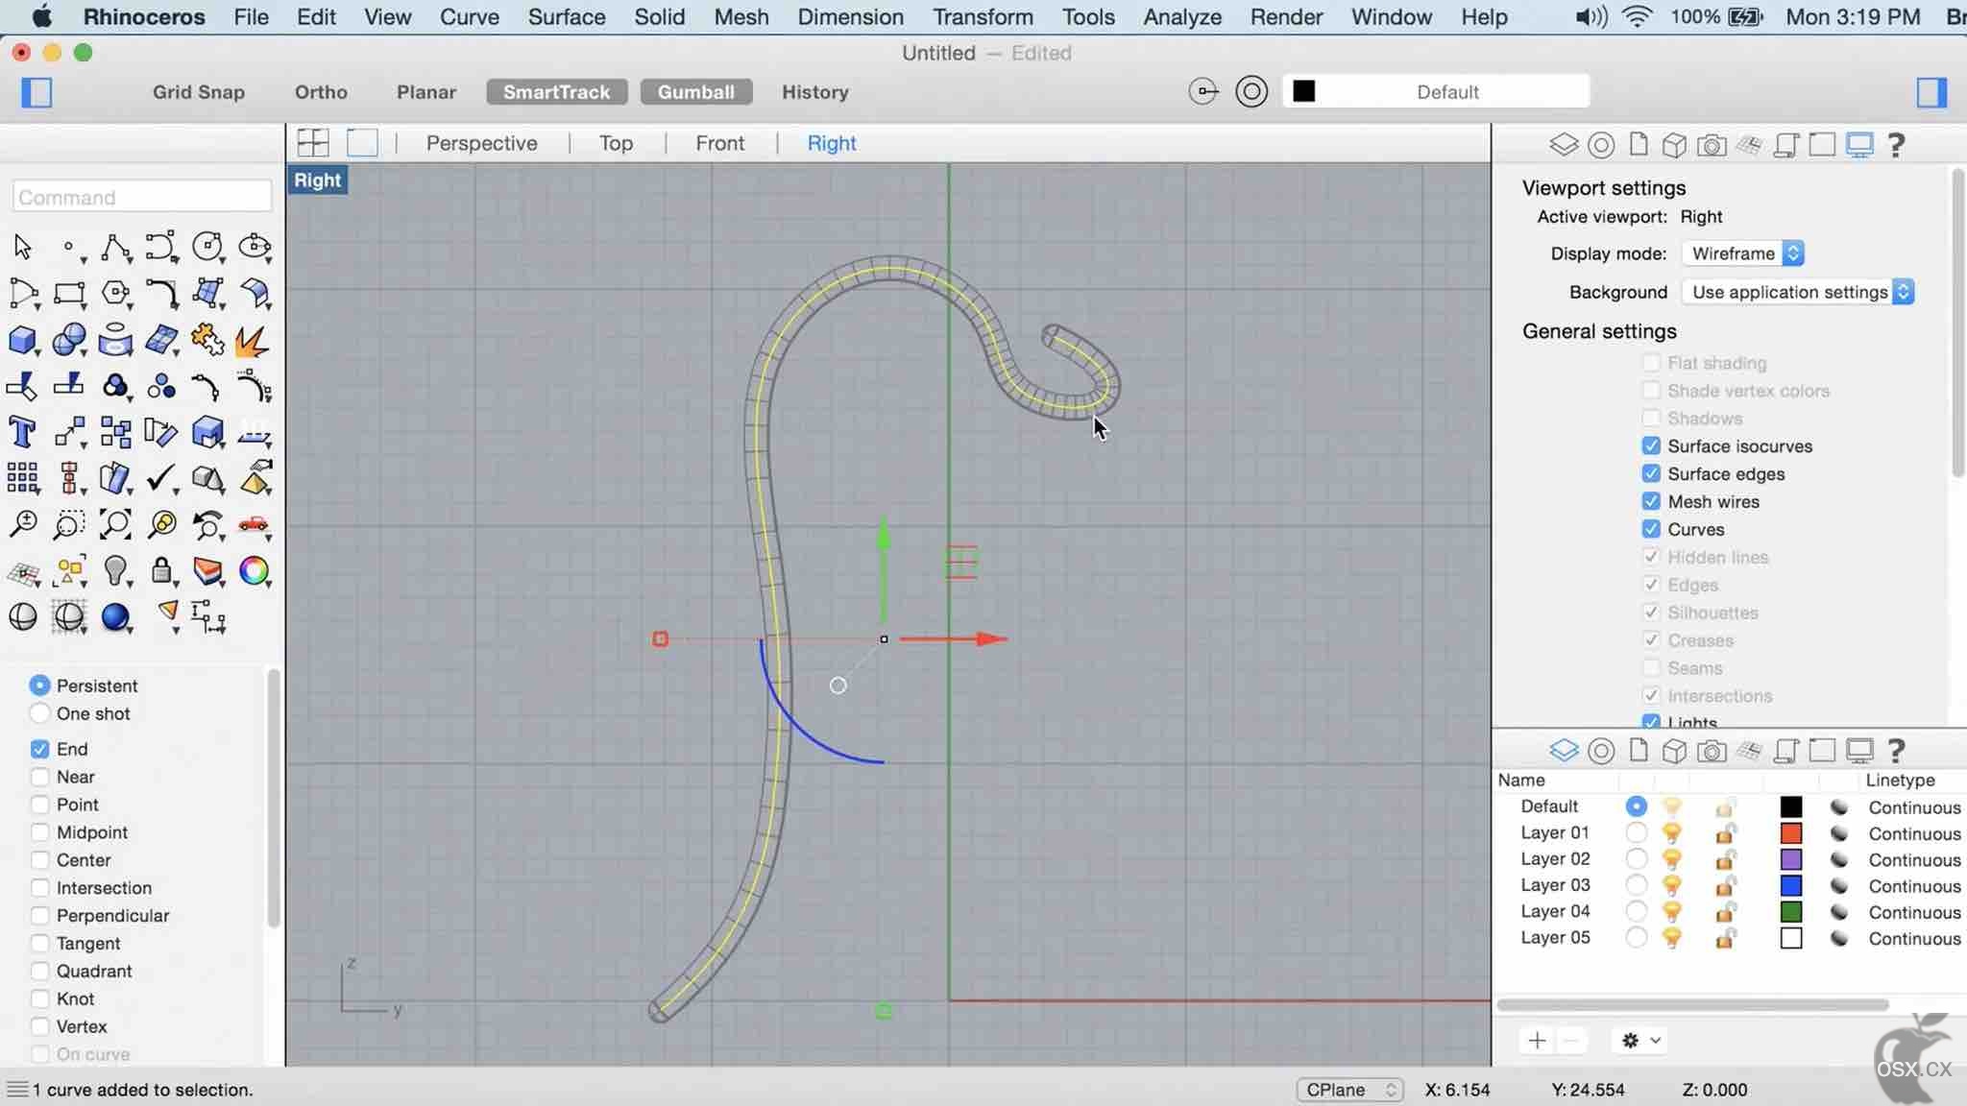Open the gear actions menu under layers
Image resolution: width=1967 pixels, height=1106 pixels.
point(1640,1040)
